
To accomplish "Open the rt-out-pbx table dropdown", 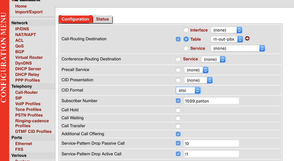I will [x=227, y=39].
